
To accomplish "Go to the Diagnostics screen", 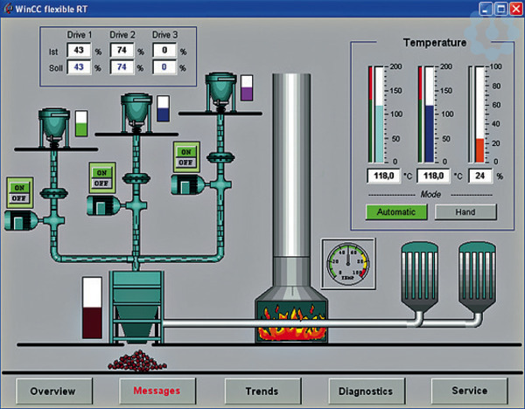I will (x=367, y=391).
